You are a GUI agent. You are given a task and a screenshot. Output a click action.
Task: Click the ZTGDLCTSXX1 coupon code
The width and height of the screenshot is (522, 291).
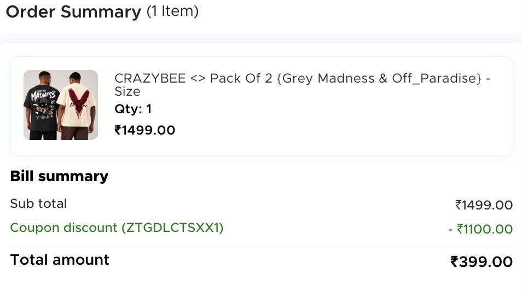(172, 228)
